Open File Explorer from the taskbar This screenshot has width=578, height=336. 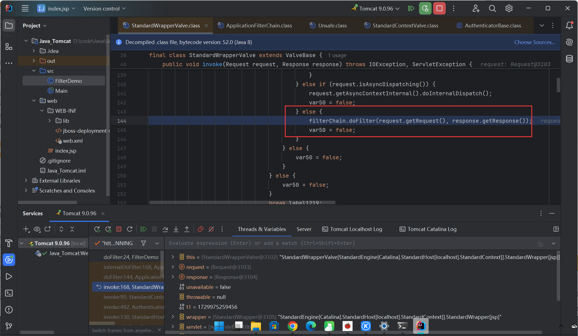[x=256, y=326]
